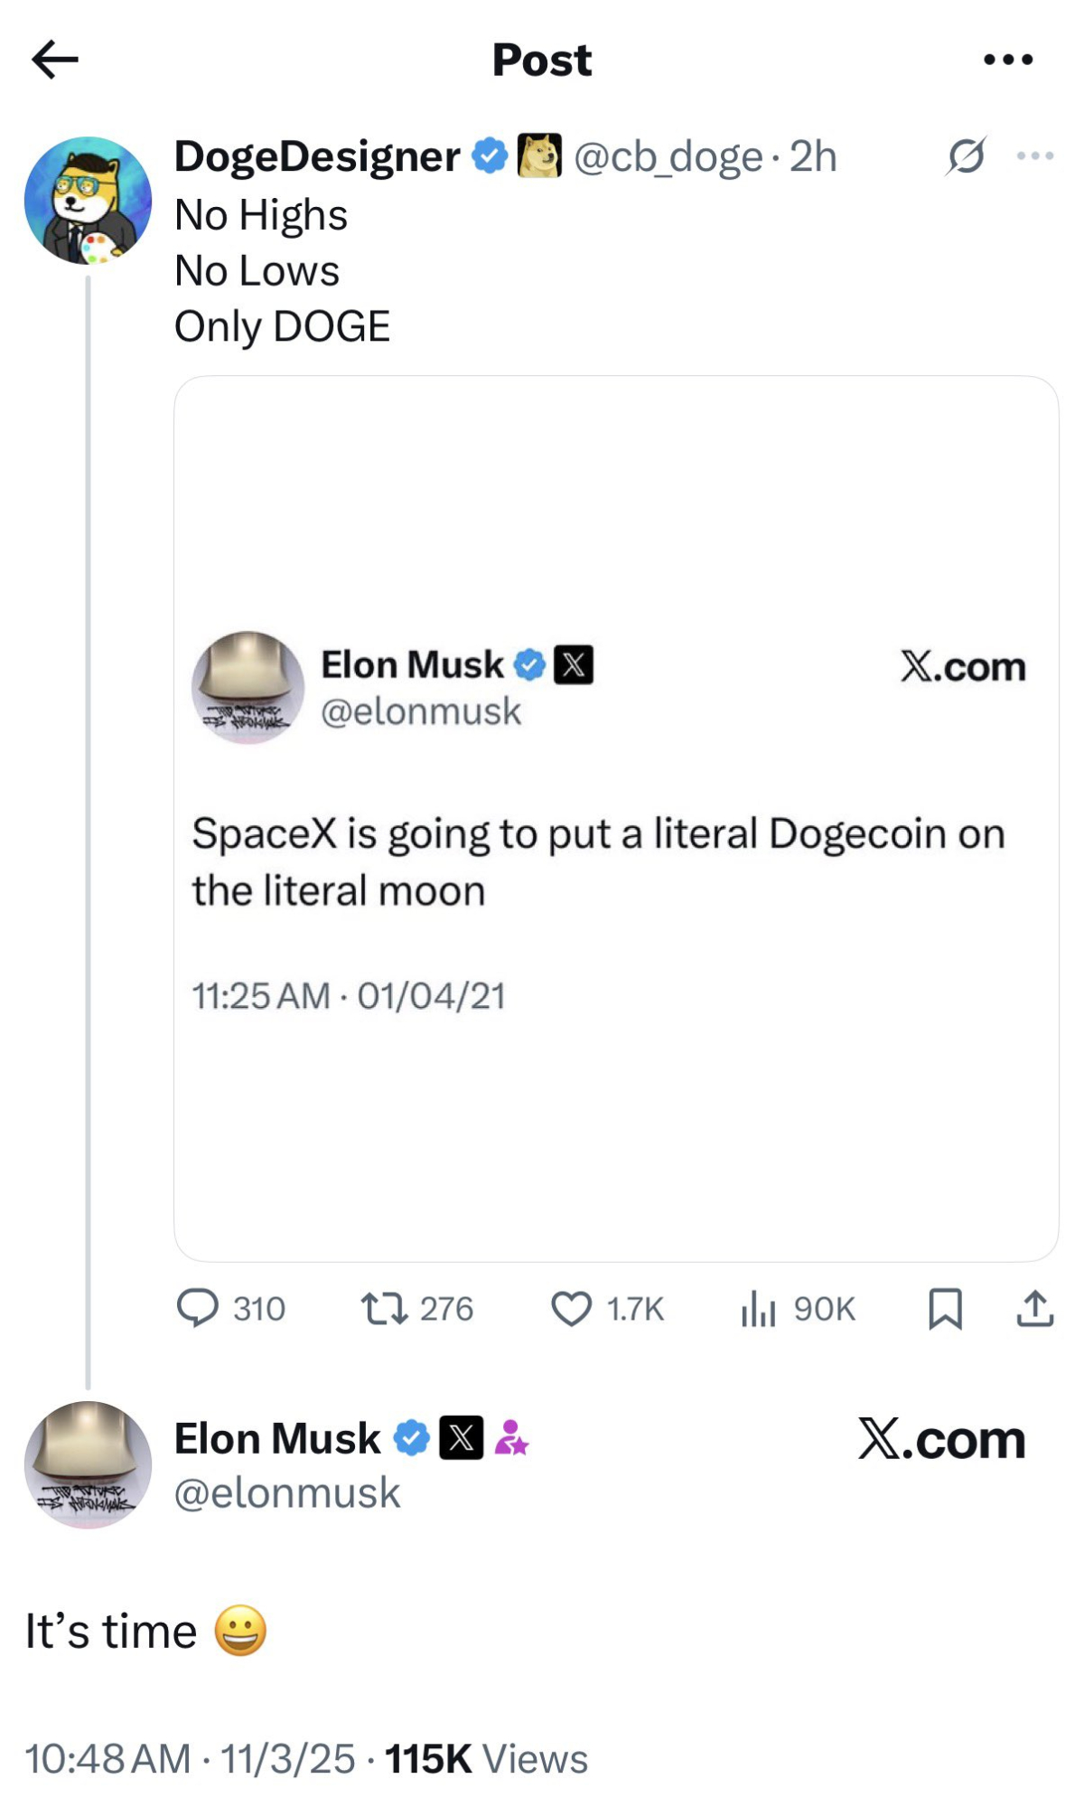Image resolution: width=1084 pixels, height=1807 pixels.
Task: View analytics for the 90K views icon
Action: point(759,1308)
